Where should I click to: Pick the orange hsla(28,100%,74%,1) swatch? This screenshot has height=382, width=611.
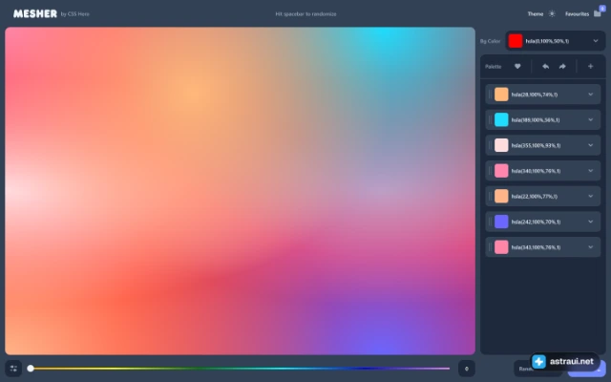501,95
